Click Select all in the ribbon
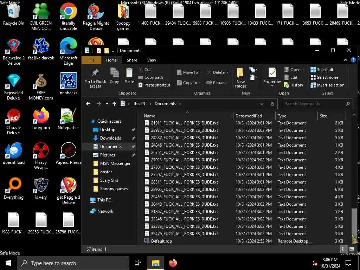 (x=322, y=70)
